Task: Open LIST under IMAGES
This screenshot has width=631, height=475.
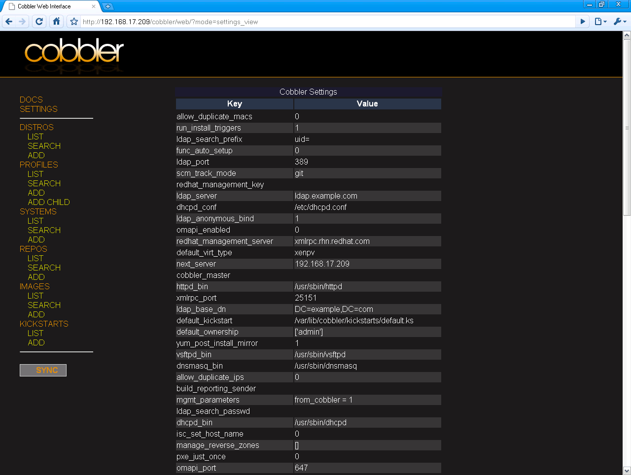Action: click(x=35, y=296)
